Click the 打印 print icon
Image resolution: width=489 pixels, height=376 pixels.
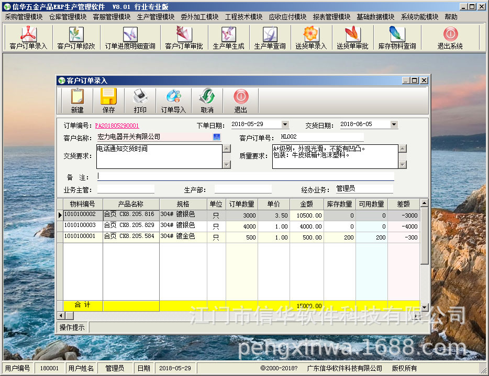click(139, 99)
